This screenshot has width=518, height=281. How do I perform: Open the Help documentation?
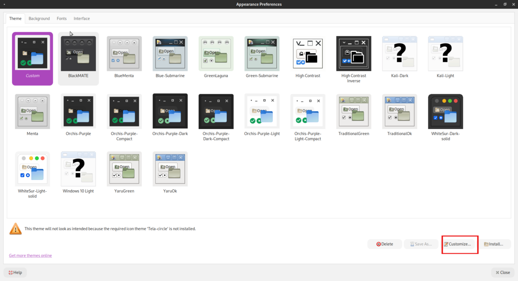15,272
